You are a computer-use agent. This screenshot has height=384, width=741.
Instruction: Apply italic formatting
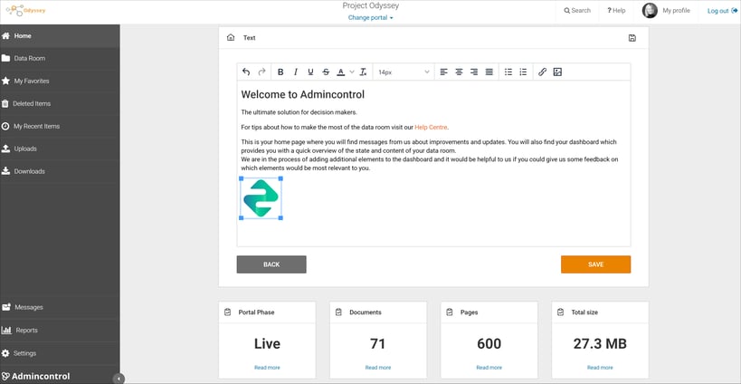point(295,72)
